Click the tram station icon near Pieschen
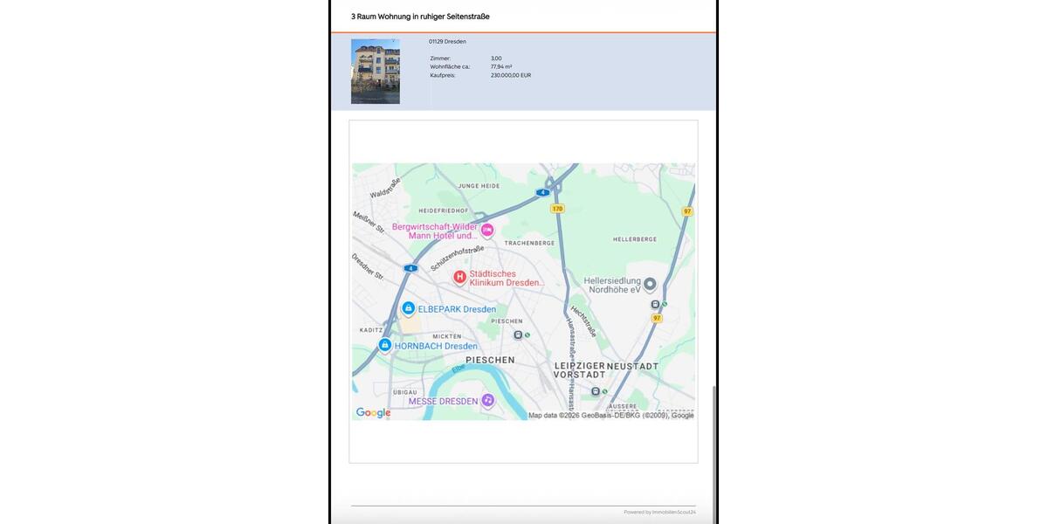Screen dimensions: 1048x524 point(518,334)
